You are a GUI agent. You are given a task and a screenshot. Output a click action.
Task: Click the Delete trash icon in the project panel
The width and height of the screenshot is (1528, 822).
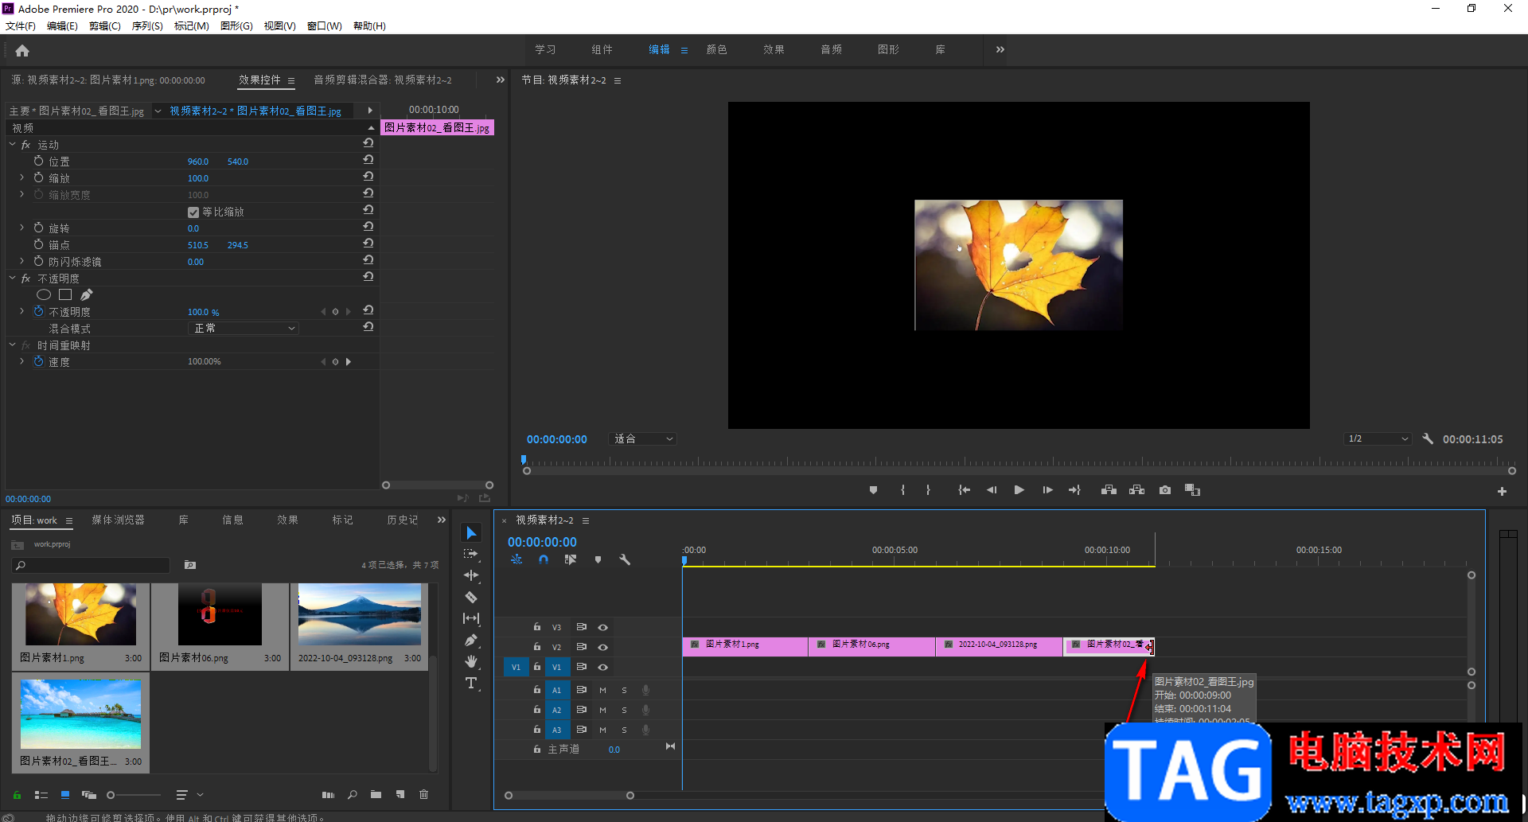423,794
